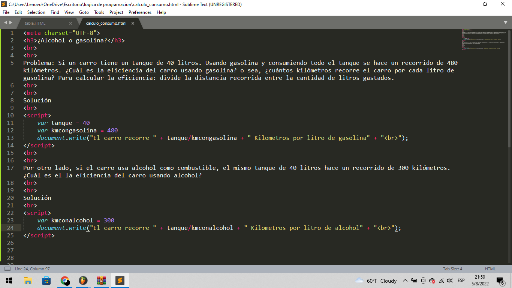Click the opening script tag on line 10
The width and height of the screenshot is (512, 288).
(x=37, y=115)
